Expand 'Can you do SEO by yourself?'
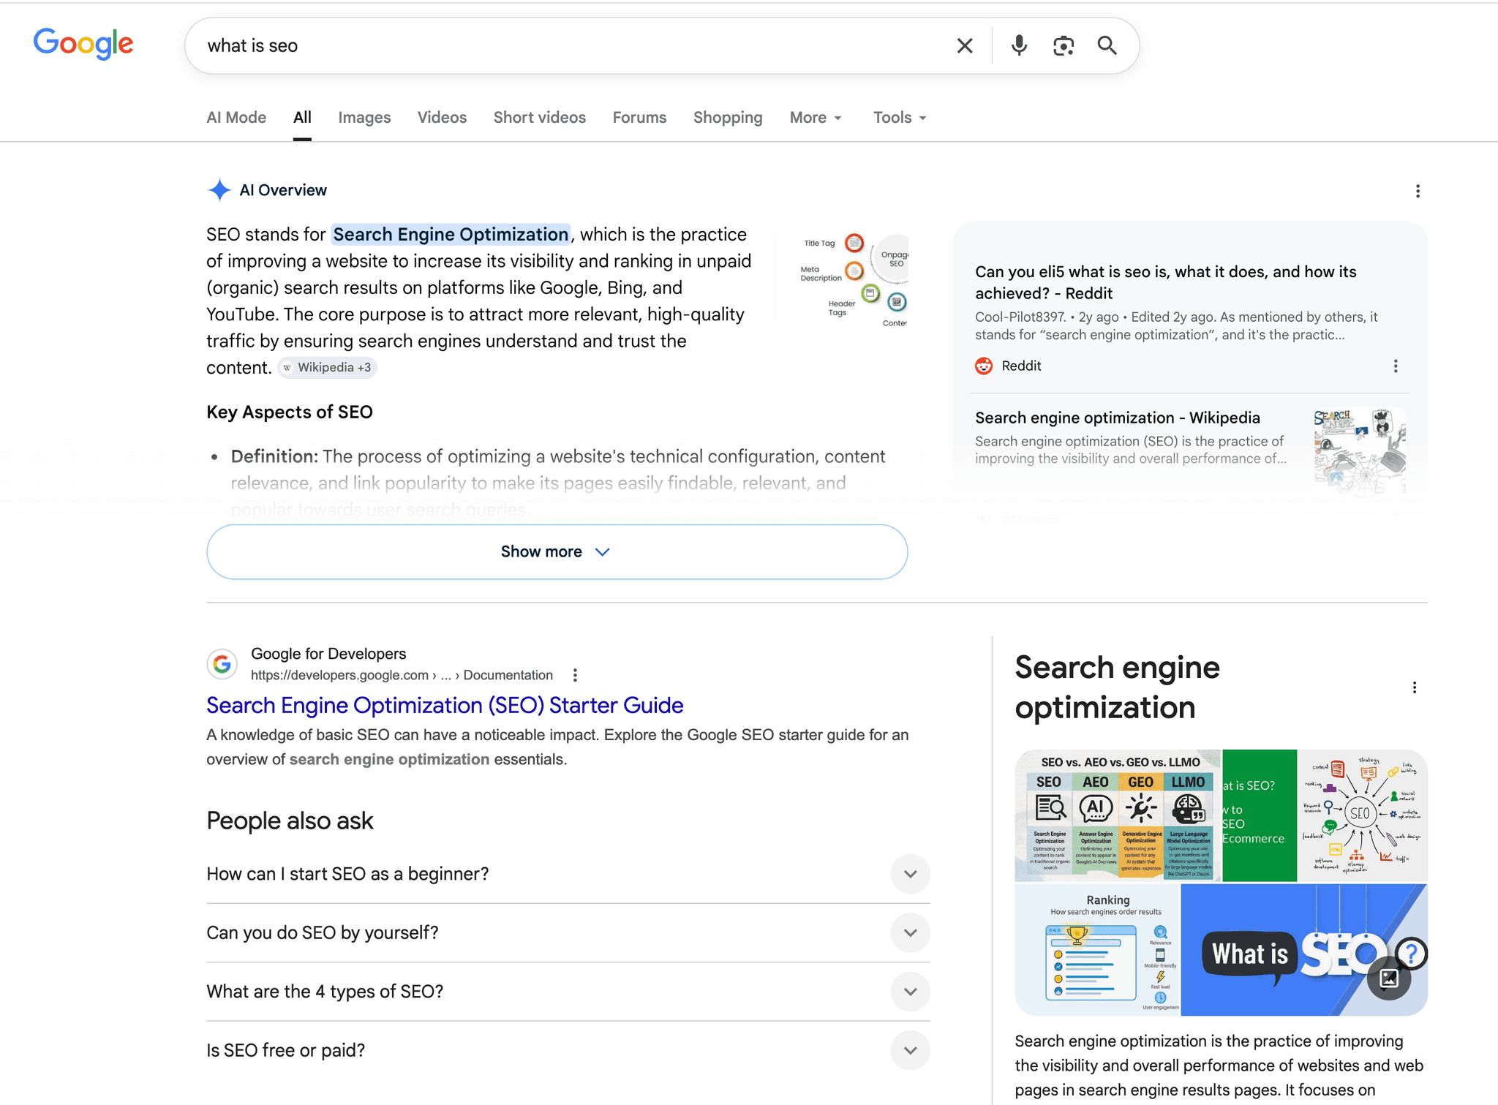The height and width of the screenshot is (1105, 1498). coord(568,932)
